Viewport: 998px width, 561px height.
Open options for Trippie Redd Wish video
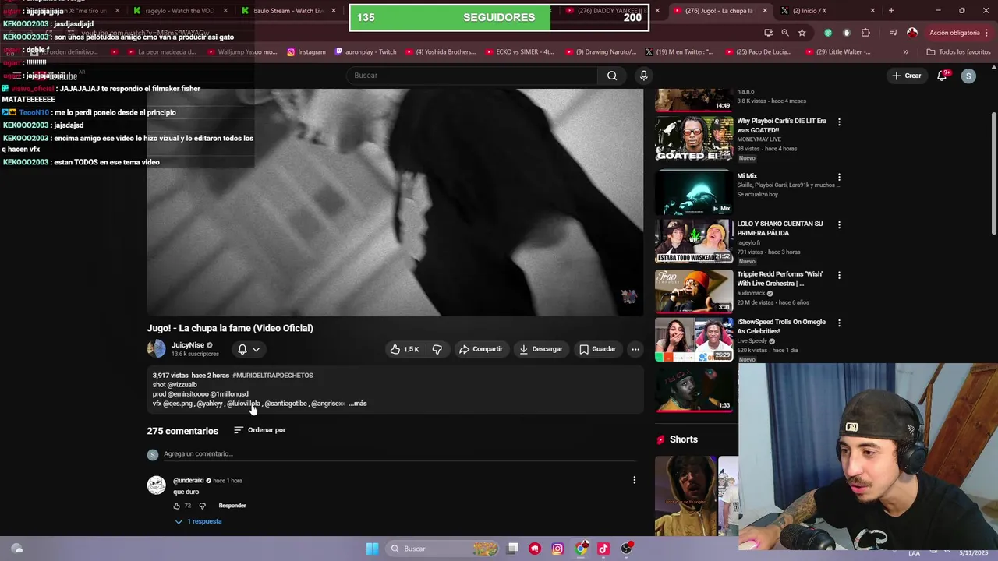coord(839,275)
